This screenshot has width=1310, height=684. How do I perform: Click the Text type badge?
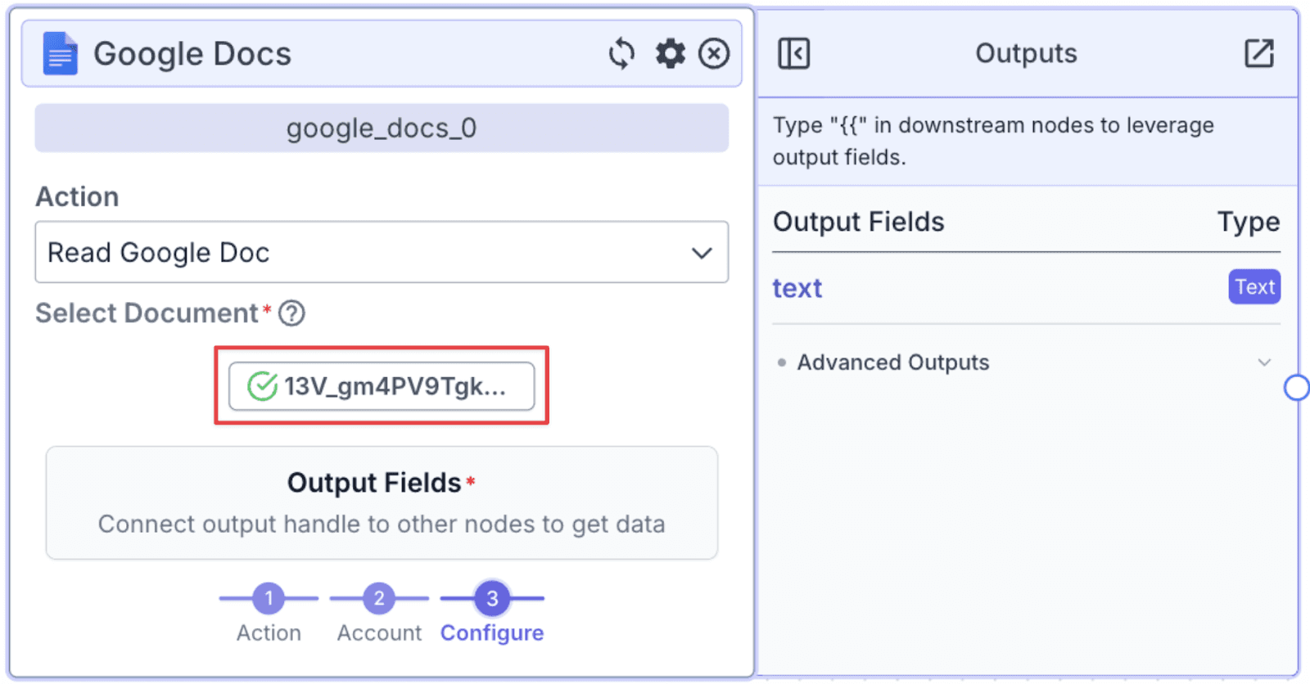coord(1254,287)
